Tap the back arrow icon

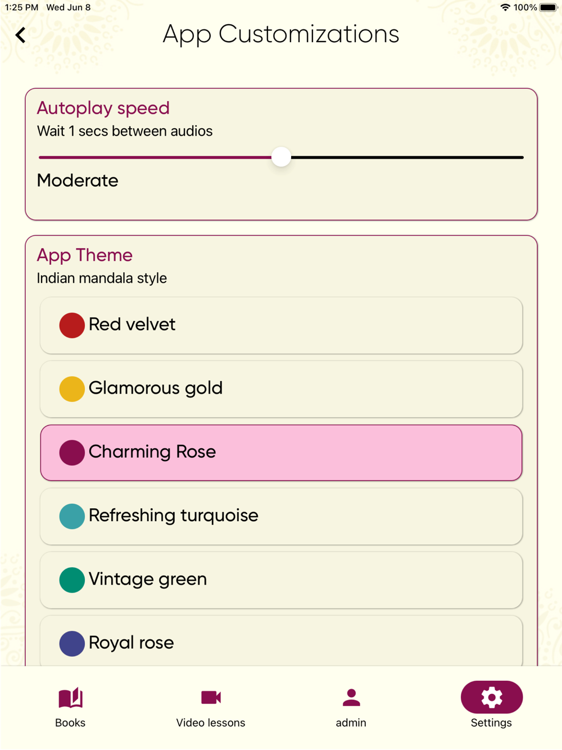point(21,35)
